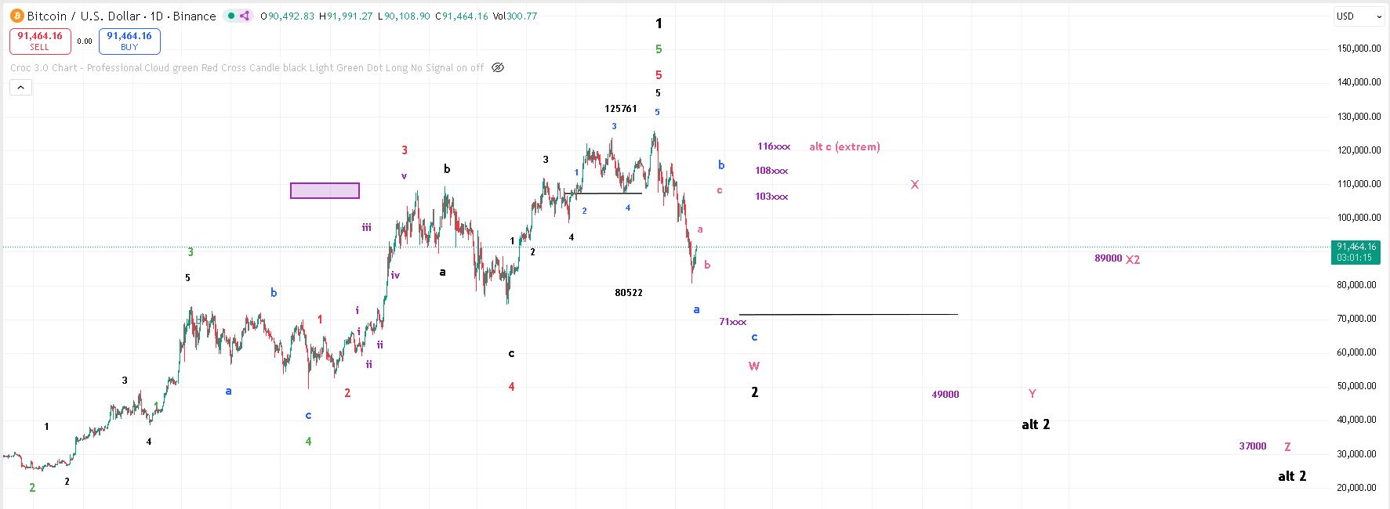Click the red SELL price button
The width and height of the screenshot is (1390, 509).
tap(40, 41)
